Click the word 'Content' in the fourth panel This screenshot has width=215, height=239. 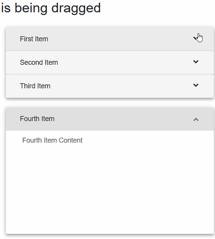click(71, 140)
